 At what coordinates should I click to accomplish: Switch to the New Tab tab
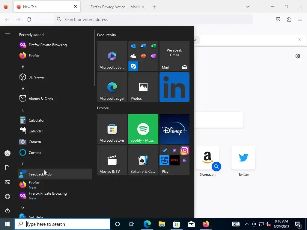point(47,7)
